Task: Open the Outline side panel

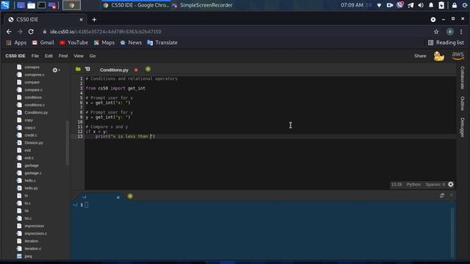Action: click(x=462, y=103)
